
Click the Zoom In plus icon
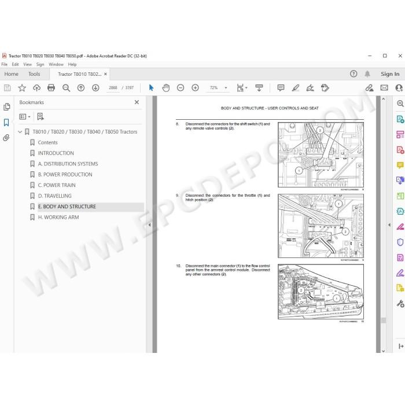(x=196, y=88)
